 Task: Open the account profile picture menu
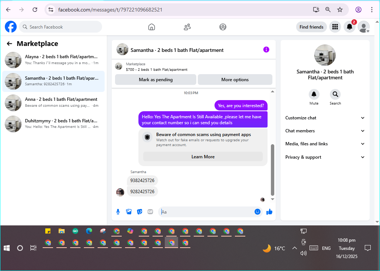click(364, 27)
